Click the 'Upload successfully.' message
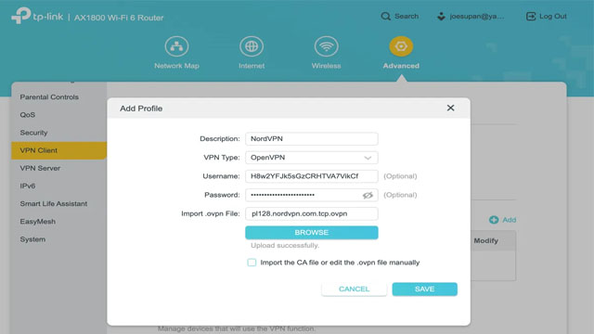 (x=285, y=245)
